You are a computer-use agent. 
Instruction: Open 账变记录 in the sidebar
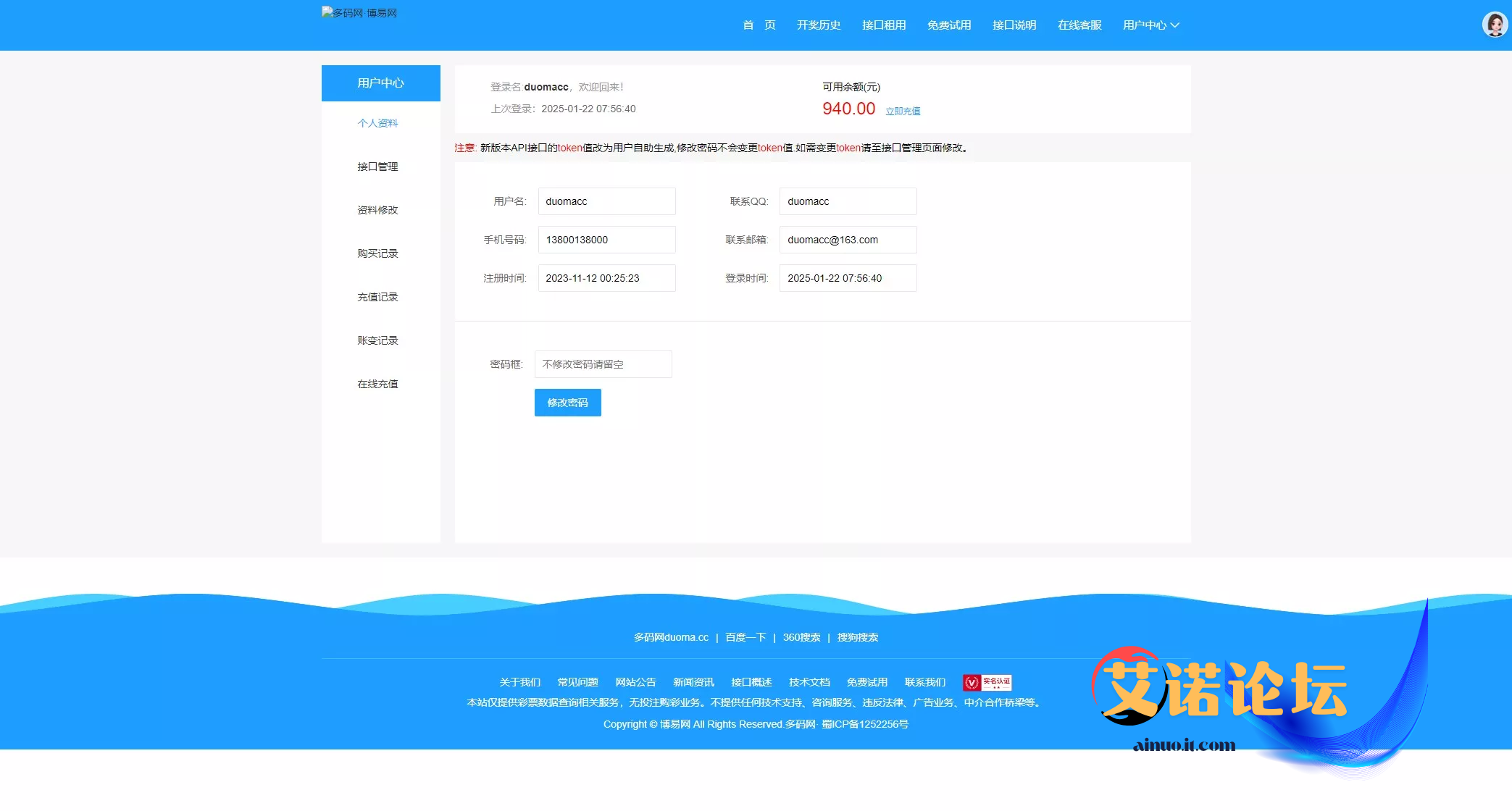377,340
